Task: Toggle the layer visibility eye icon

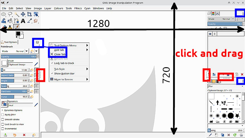Action: (210, 34)
